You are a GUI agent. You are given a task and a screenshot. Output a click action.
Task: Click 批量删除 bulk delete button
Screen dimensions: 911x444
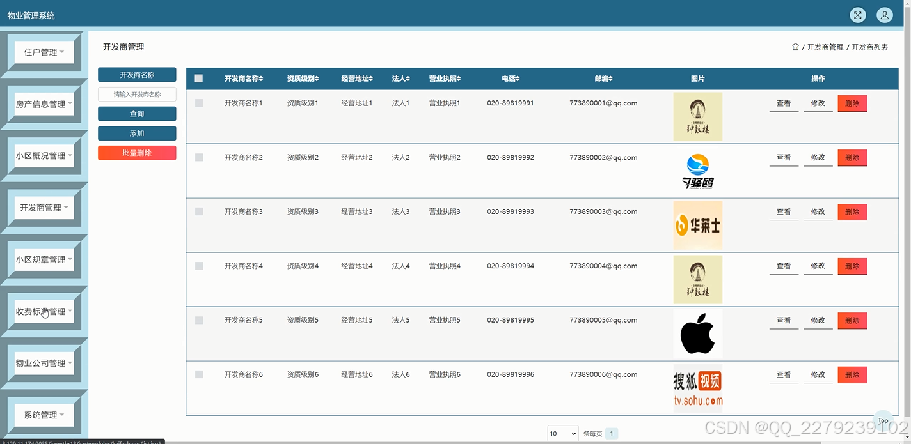(137, 153)
